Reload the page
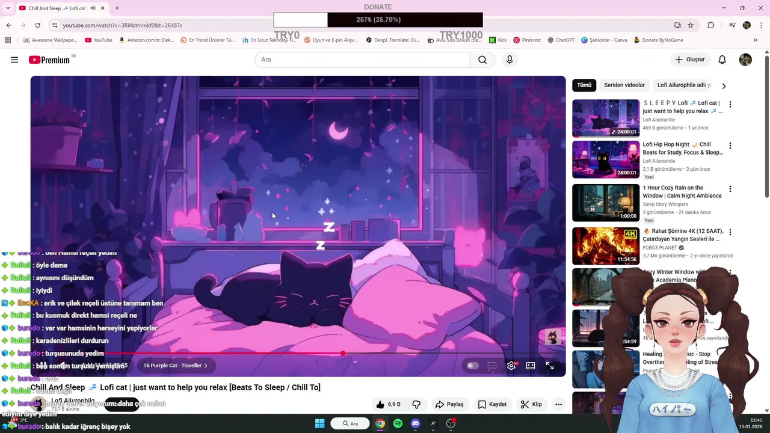Image resolution: width=770 pixels, height=433 pixels. click(x=37, y=25)
